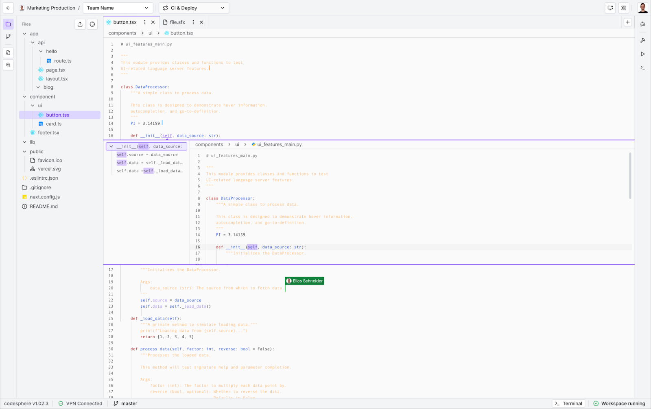Run the project with the play icon
This screenshot has height=409, width=651.
[x=643, y=54]
